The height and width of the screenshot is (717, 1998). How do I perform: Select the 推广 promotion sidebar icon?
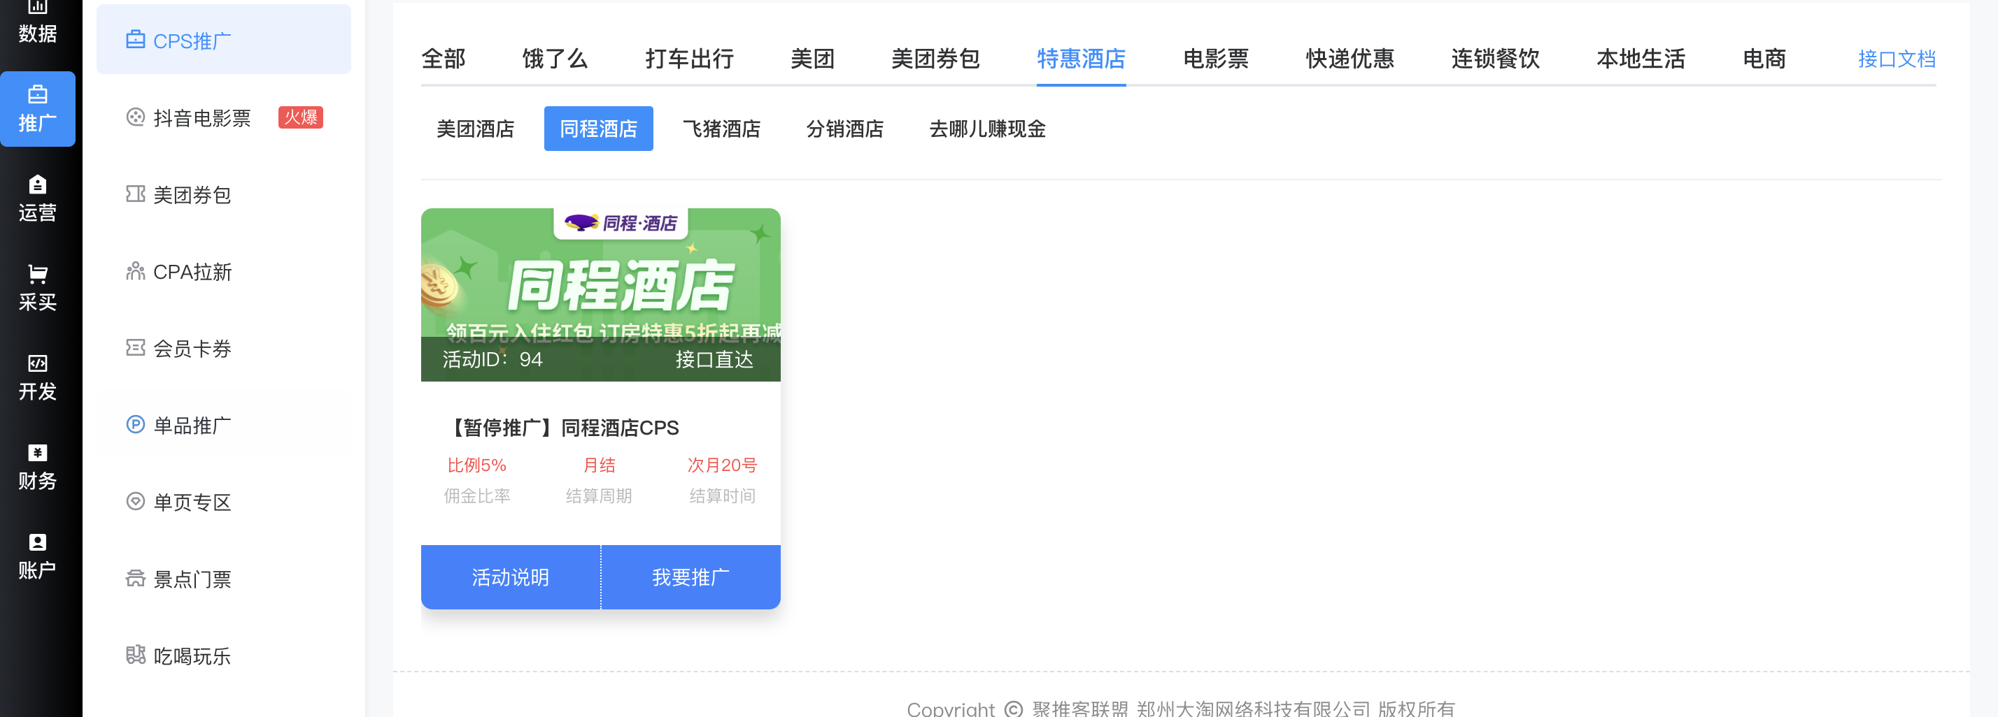click(x=37, y=109)
